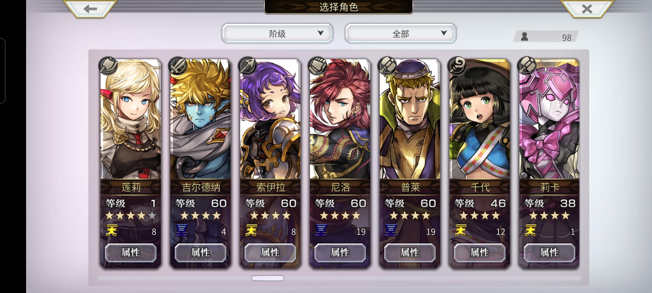The image size is (652, 293).
Task: Open 属性 for 莲莉
Action: [x=131, y=253]
